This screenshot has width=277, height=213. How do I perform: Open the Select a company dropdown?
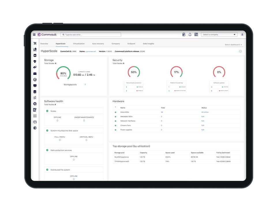(219, 34)
